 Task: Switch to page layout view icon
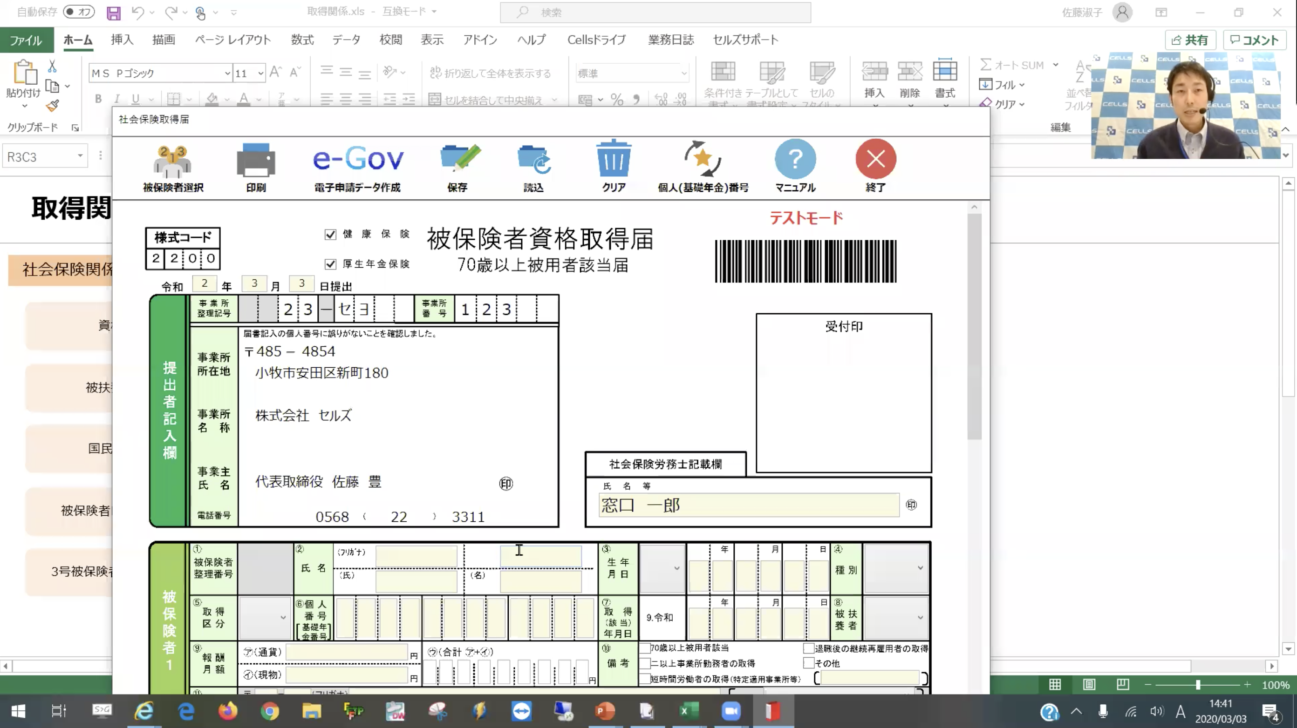click(x=1089, y=684)
